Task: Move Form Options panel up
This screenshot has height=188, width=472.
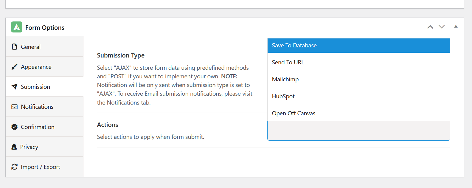Action: click(430, 27)
